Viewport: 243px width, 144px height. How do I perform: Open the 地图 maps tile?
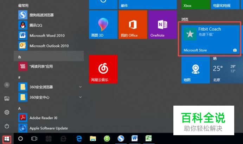(196, 70)
